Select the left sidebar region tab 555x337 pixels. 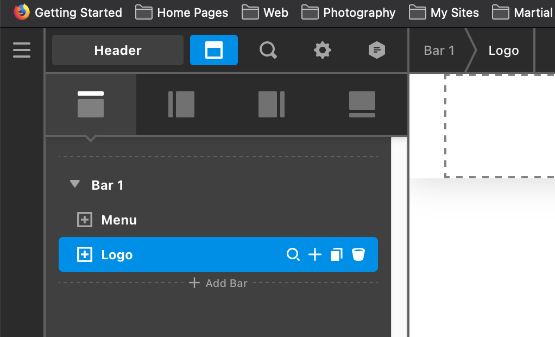point(181,104)
